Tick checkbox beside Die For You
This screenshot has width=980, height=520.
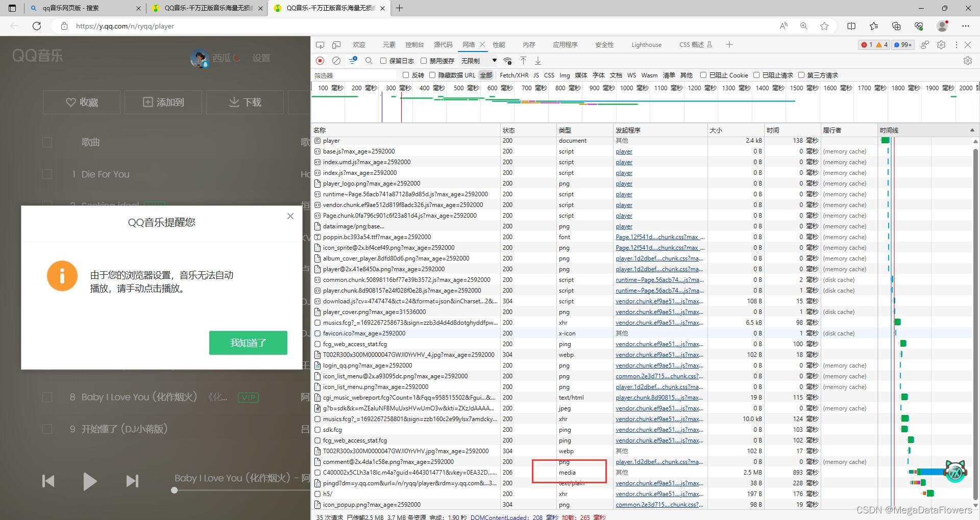tap(47, 174)
